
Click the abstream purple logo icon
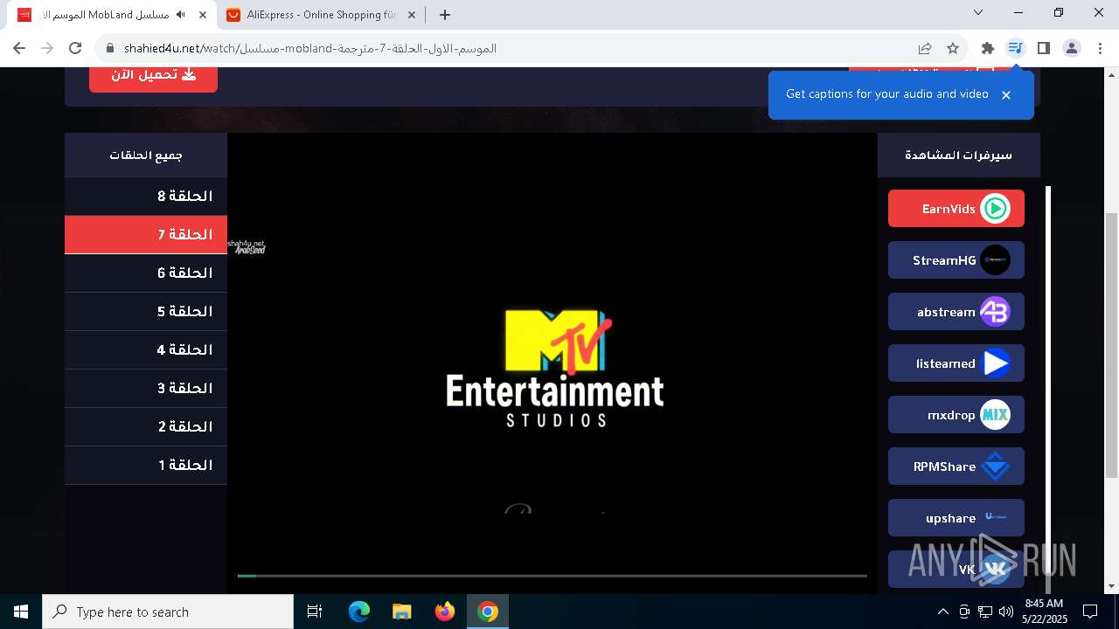click(995, 312)
